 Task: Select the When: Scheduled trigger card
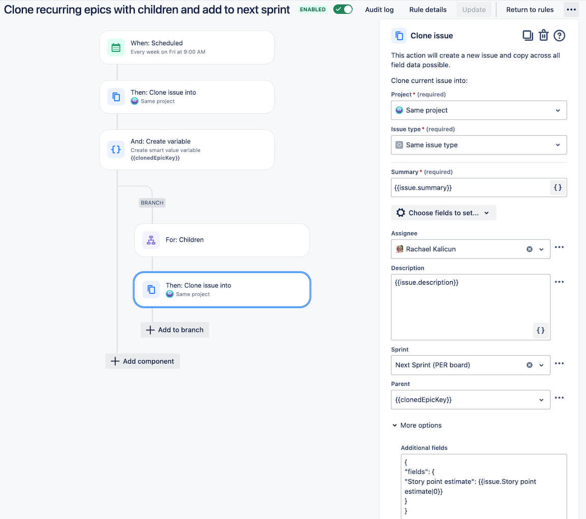tap(187, 47)
